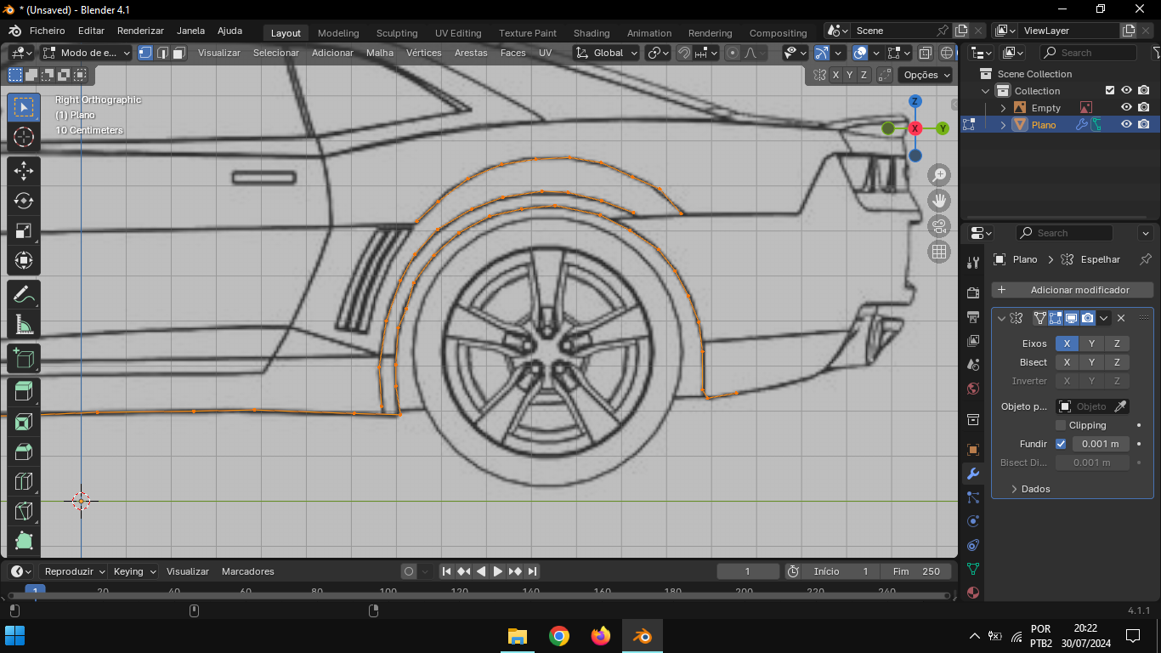The image size is (1161, 653).
Task: Open the Malha menu
Action: pyautogui.click(x=380, y=53)
